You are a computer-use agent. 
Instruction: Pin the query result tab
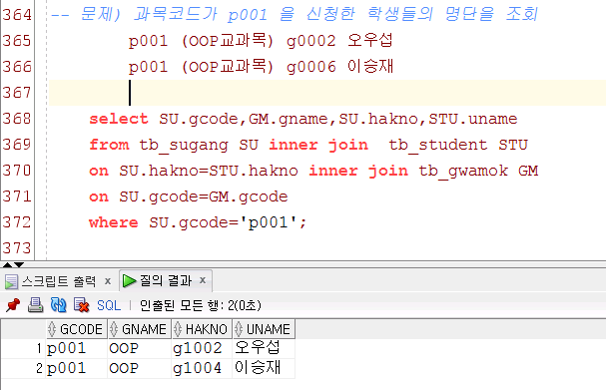coord(13,305)
